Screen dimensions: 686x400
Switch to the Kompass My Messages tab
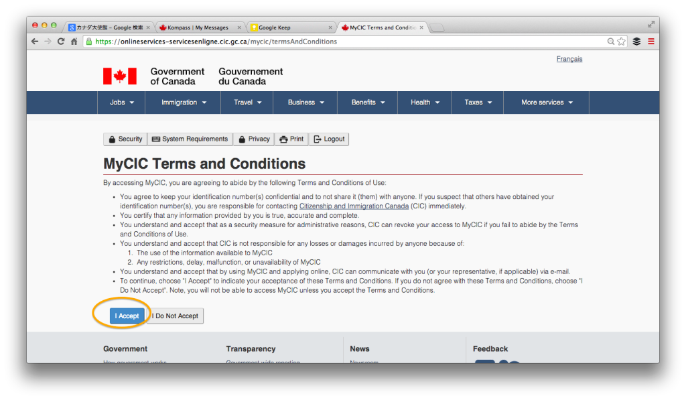pos(198,27)
